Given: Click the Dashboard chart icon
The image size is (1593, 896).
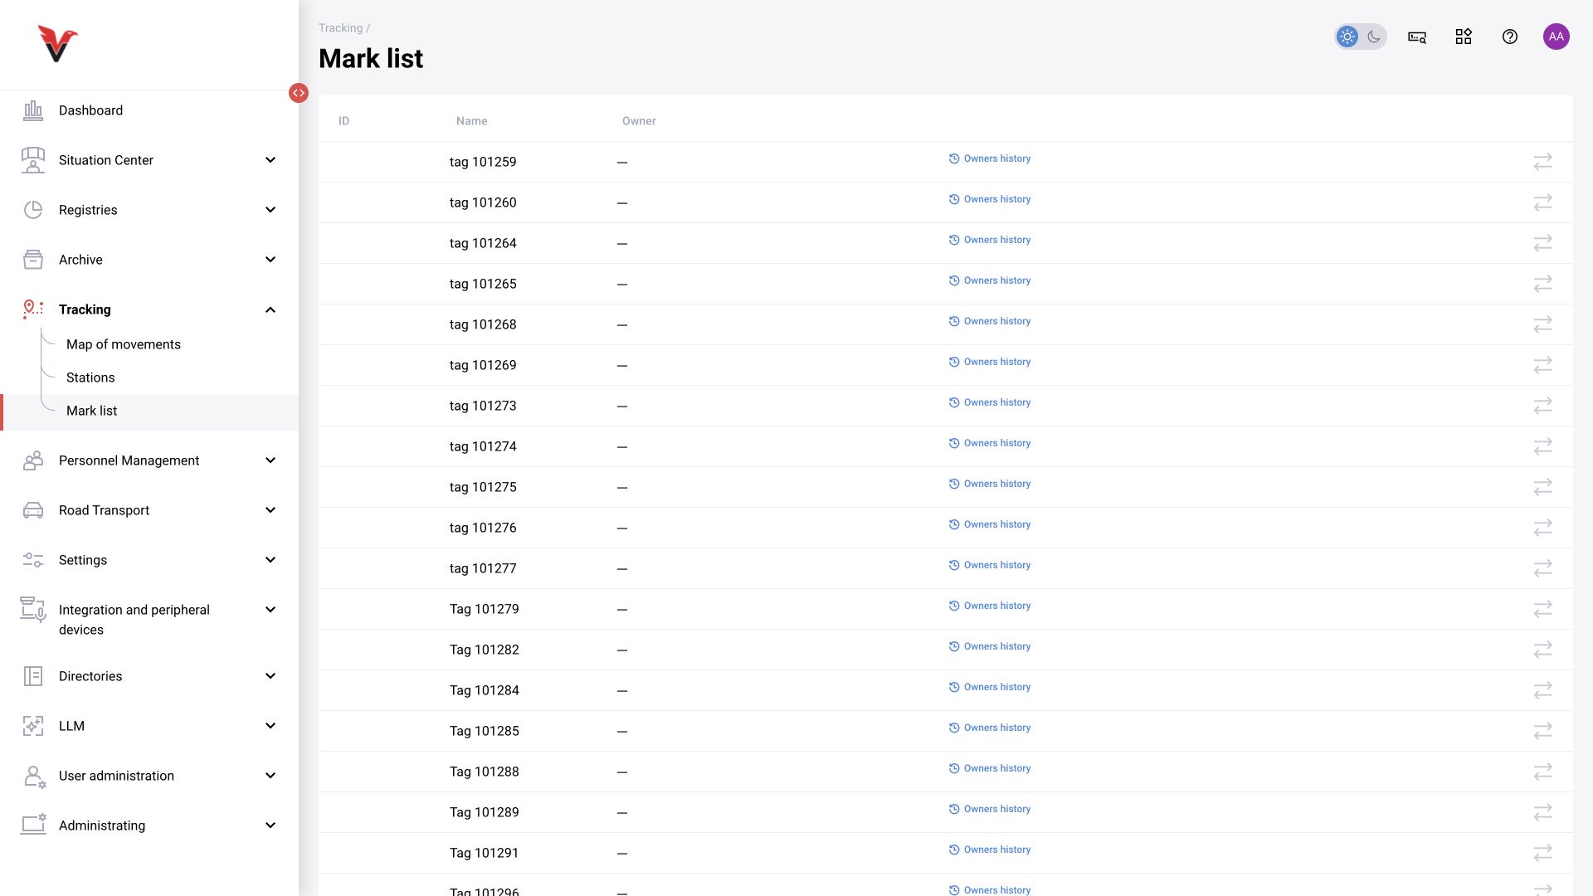Looking at the screenshot, I should (x=33, y=110).
